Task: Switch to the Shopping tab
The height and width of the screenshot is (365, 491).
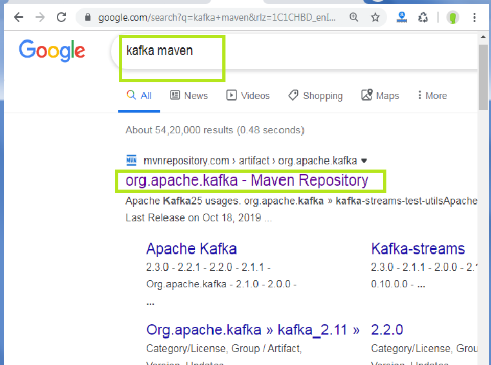Action: [x=315, y=95]
